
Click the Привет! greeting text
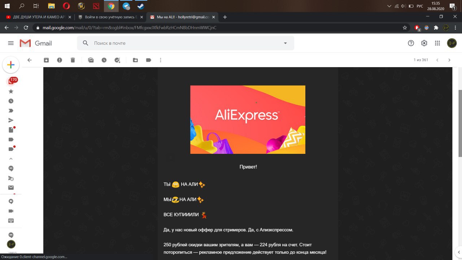pyautogui.click(x=248, y=167)
